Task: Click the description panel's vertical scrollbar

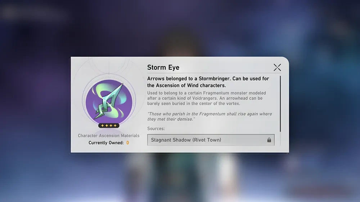Action: tap(280, 104)
